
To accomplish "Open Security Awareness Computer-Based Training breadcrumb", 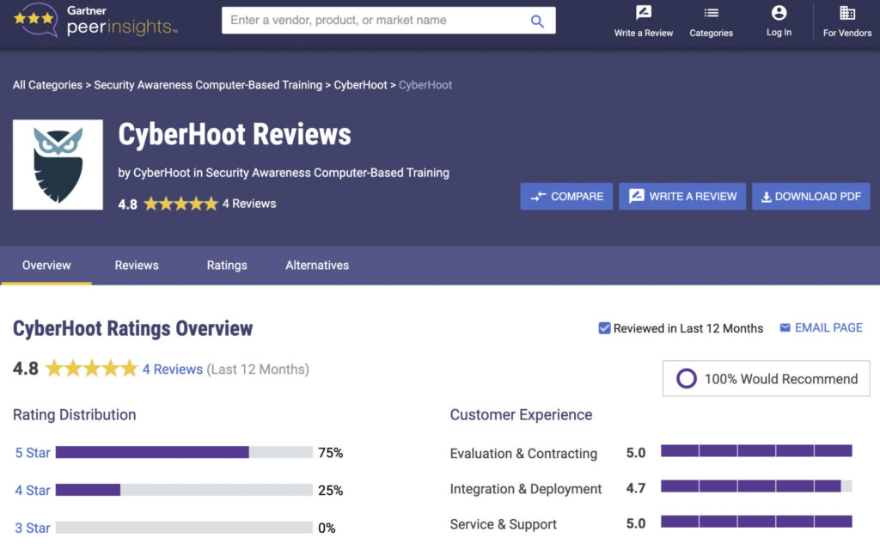I will (208, 85).
